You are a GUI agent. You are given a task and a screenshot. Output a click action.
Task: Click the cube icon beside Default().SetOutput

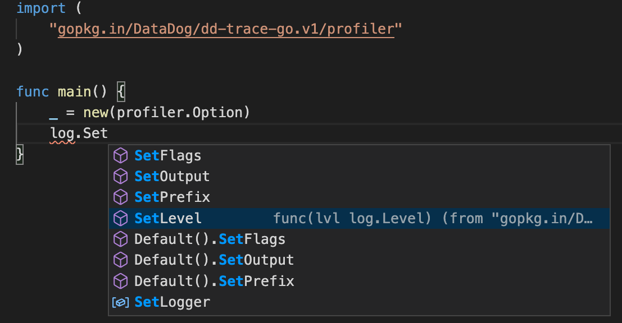[120, 260]
